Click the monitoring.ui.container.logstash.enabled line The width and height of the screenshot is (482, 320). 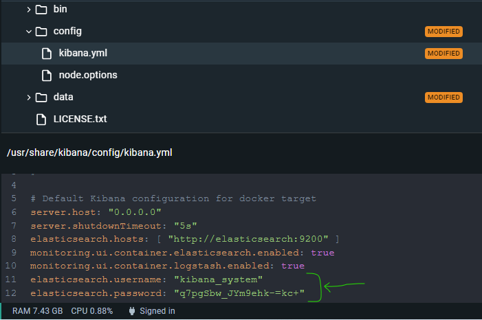(x=168, y=266)
